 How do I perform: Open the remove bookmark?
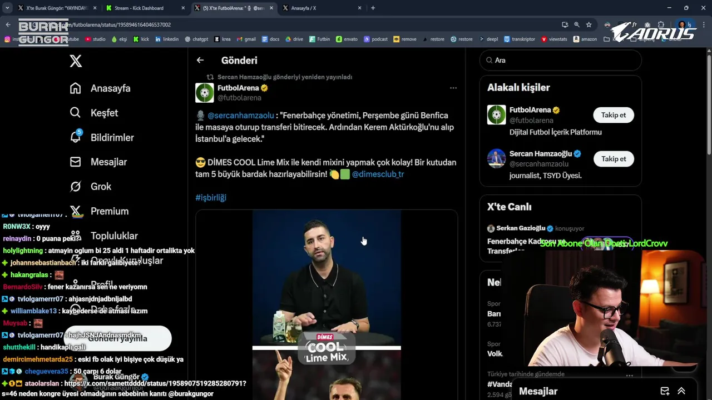pos(404,39)
